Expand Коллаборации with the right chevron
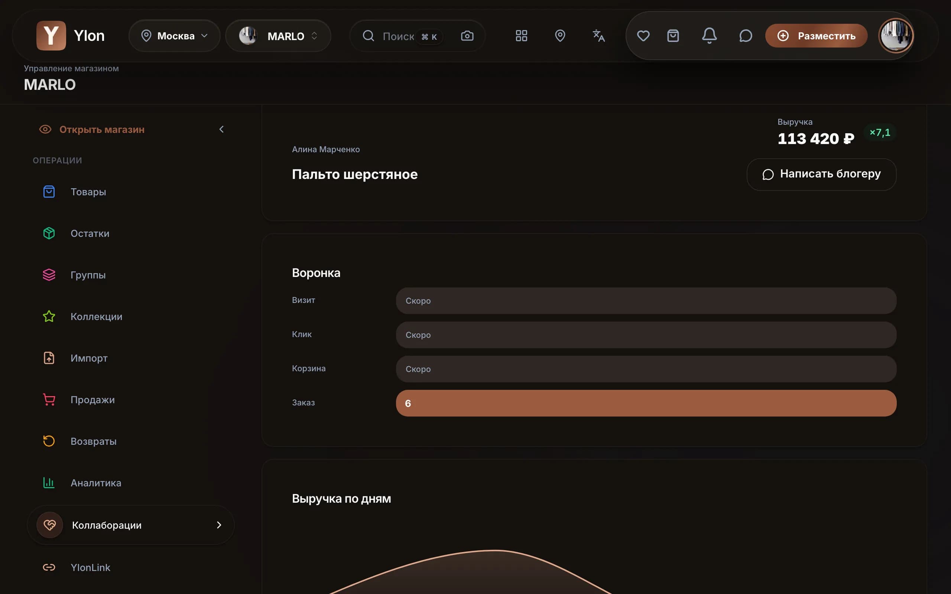951x594 pixels. 219,525
